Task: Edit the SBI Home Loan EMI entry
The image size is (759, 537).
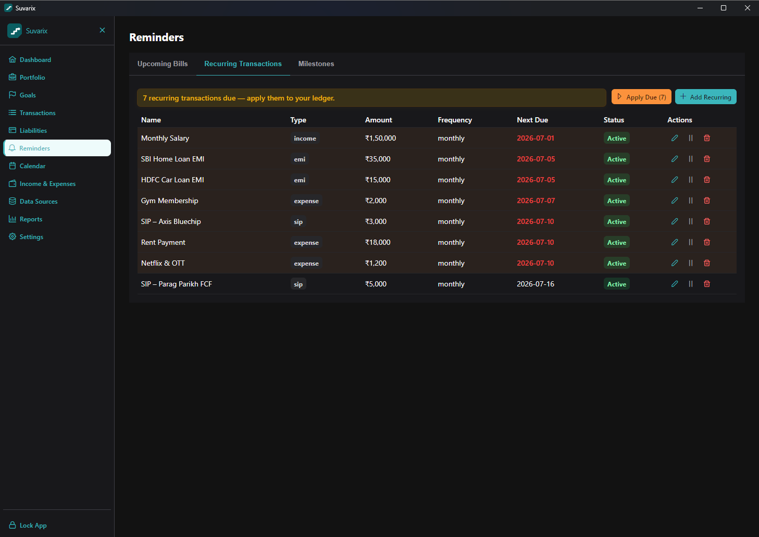Action: [675, 159]
